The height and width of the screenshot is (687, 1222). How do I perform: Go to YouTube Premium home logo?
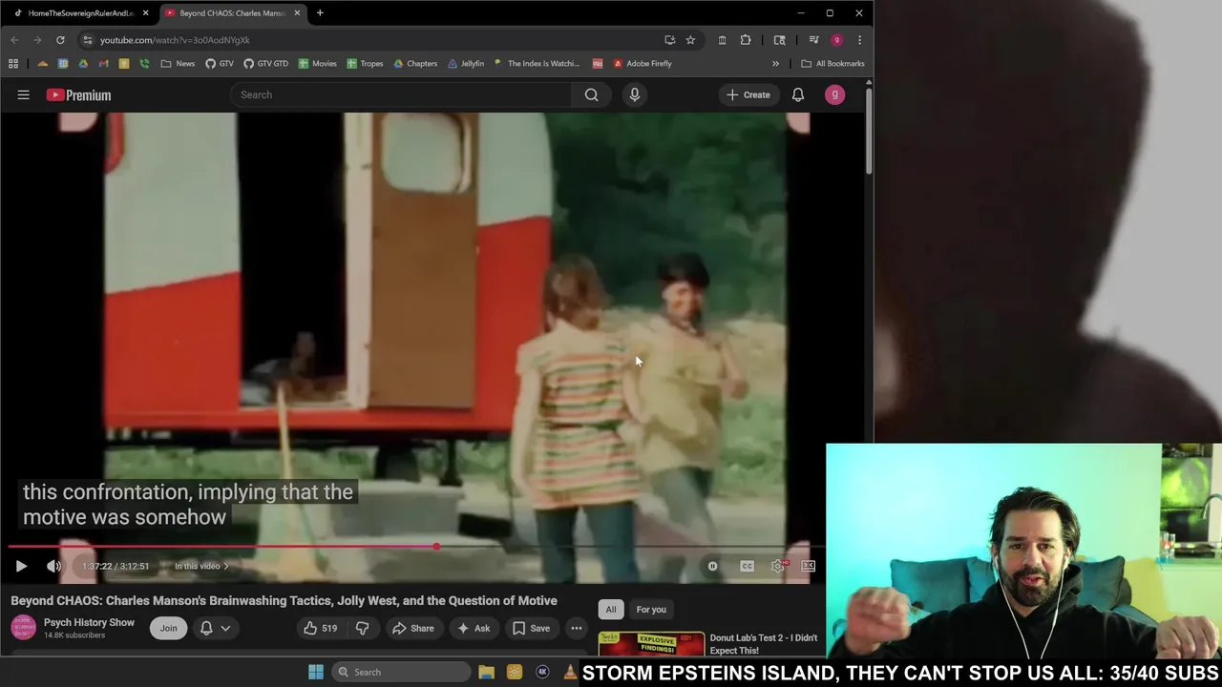tap(78, 94)
